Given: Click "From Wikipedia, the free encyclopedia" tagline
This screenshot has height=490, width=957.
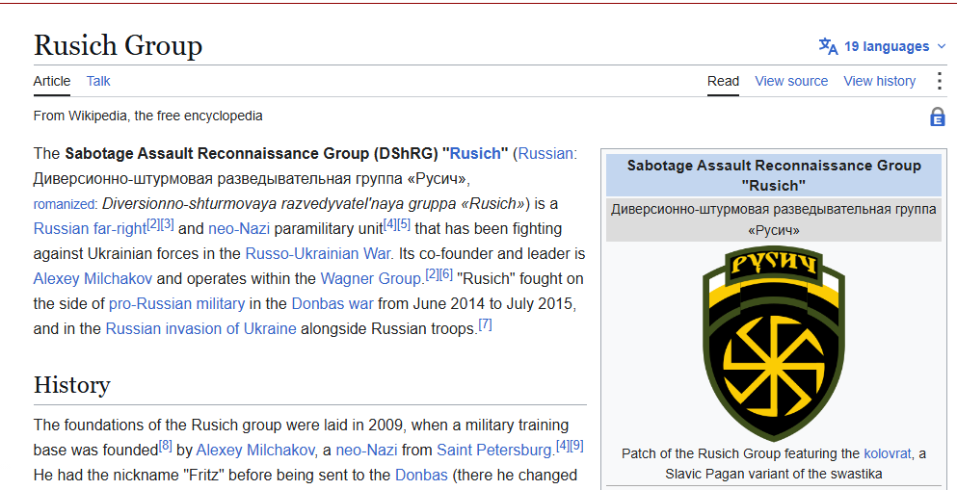Looking at the screenshot, I should pyautogui.click(x=148, y=116).
